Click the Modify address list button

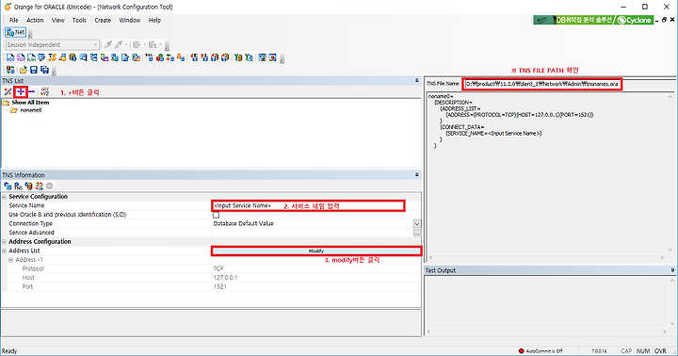click(316, 251)
